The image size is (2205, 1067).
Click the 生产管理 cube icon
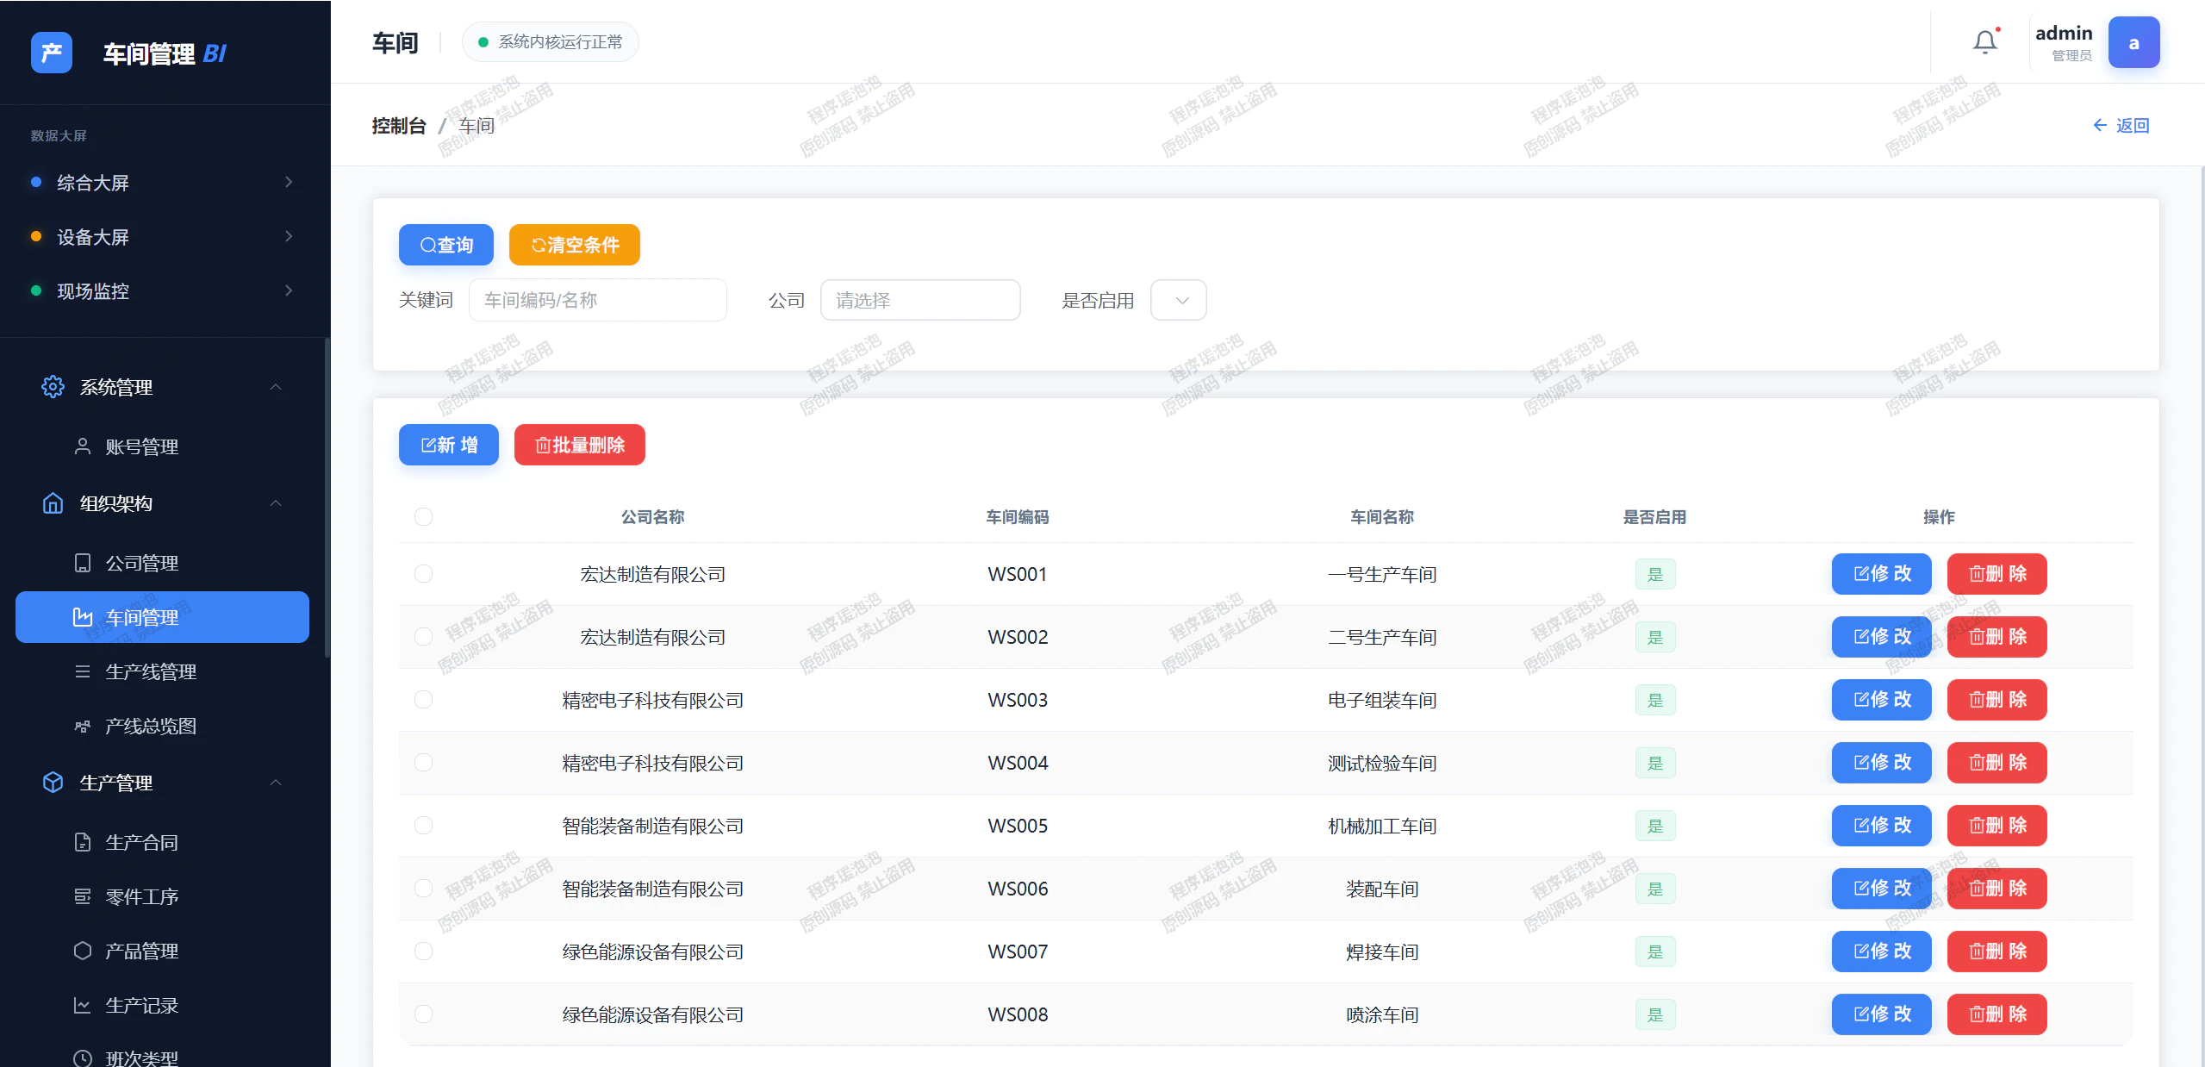(53, 783)
